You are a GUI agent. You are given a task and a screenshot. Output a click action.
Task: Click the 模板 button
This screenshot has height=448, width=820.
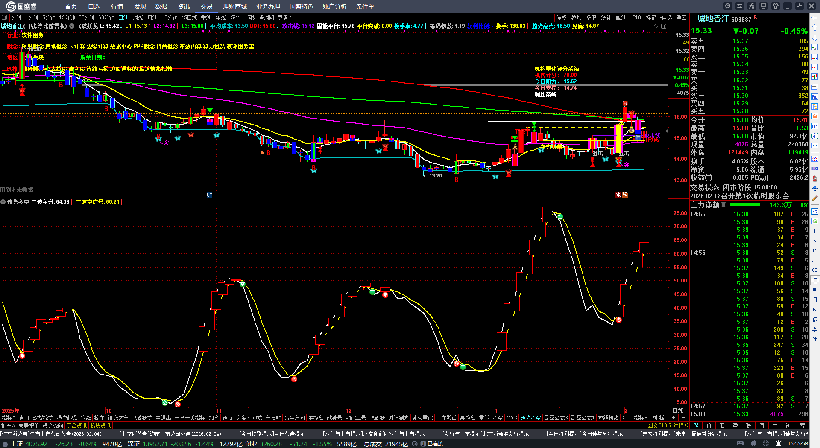pos(659,418)
